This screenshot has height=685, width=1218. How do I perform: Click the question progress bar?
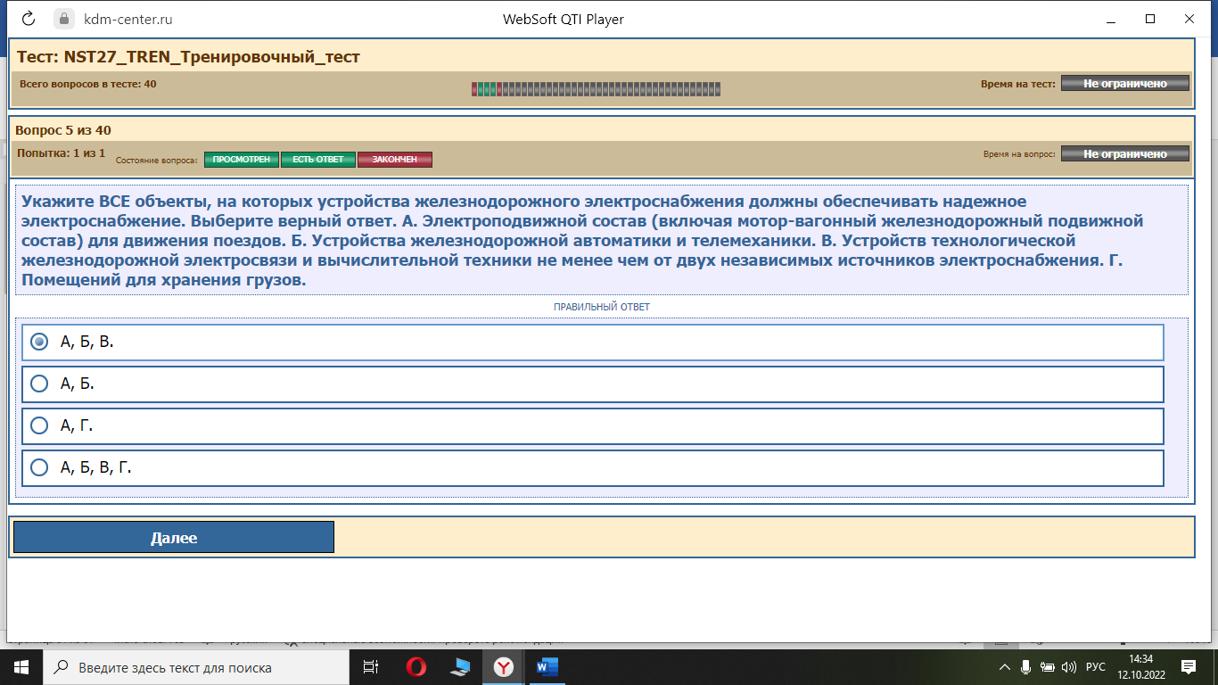pos(596,89)
